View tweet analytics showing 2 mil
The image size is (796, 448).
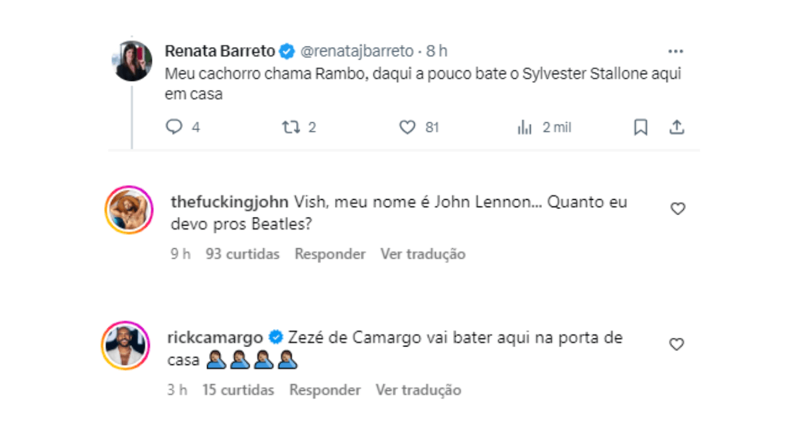pyautogui.click(x=544, y=127)
